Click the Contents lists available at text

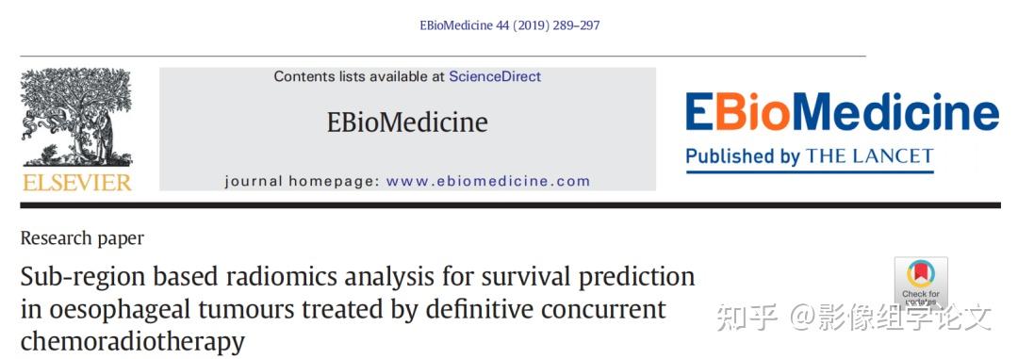[360, 76]
